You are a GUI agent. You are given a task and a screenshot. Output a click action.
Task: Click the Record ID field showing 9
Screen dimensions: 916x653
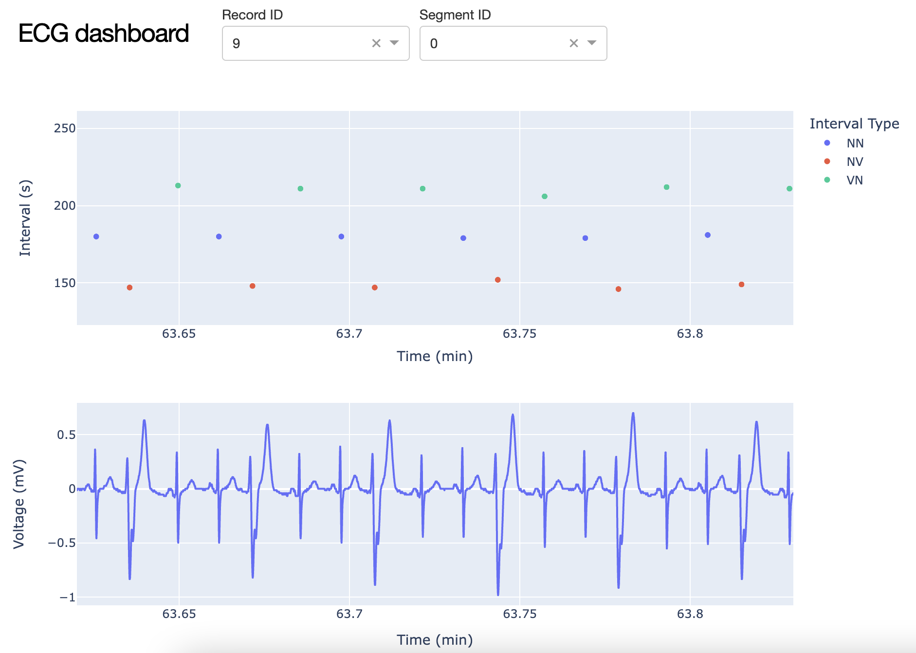point(315,43)
